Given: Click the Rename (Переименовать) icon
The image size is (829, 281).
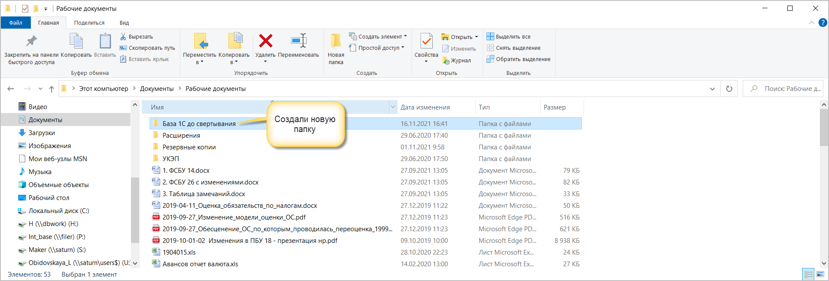Looking at the screenshot, I should tap(298, 42).
